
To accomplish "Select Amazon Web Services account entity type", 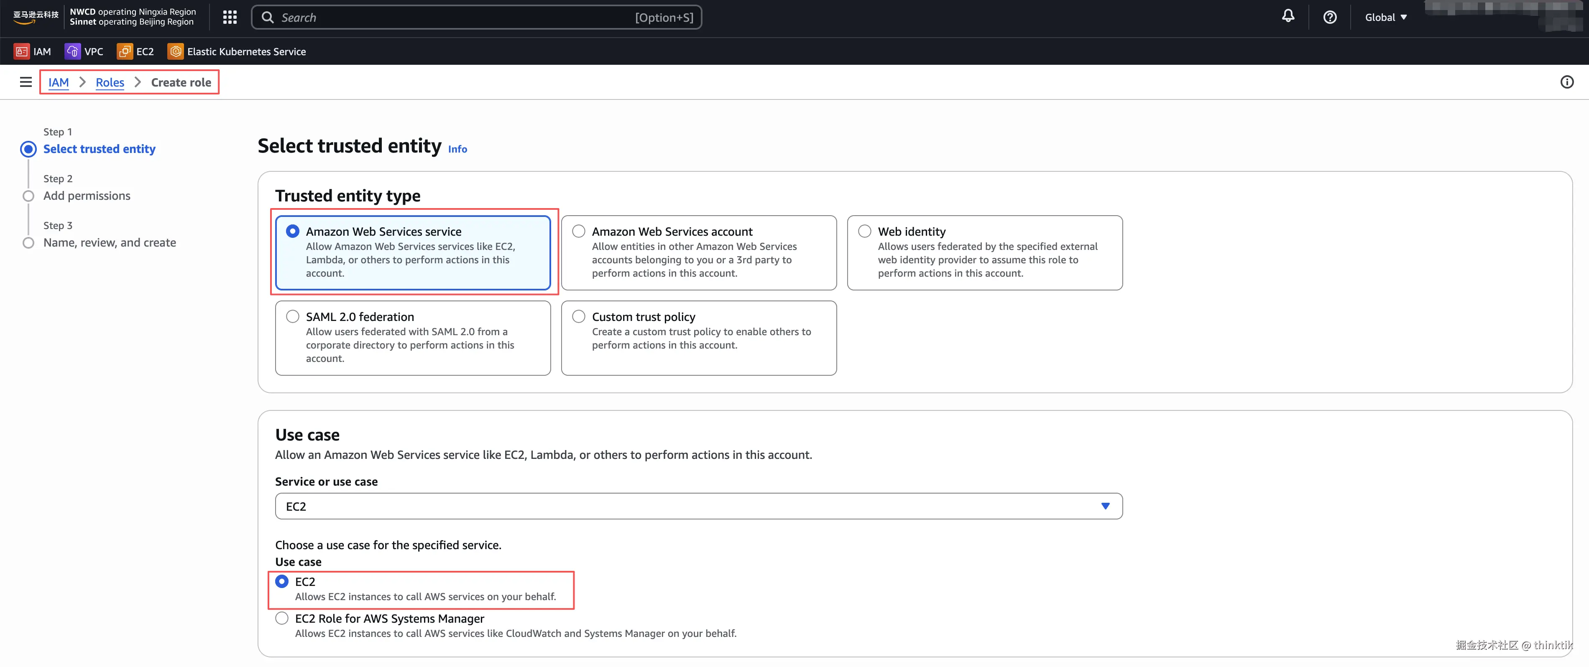I will pos(579,231).
